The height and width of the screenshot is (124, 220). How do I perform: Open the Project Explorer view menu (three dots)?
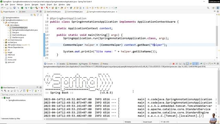pyautogui.click(x=41, y=15)
